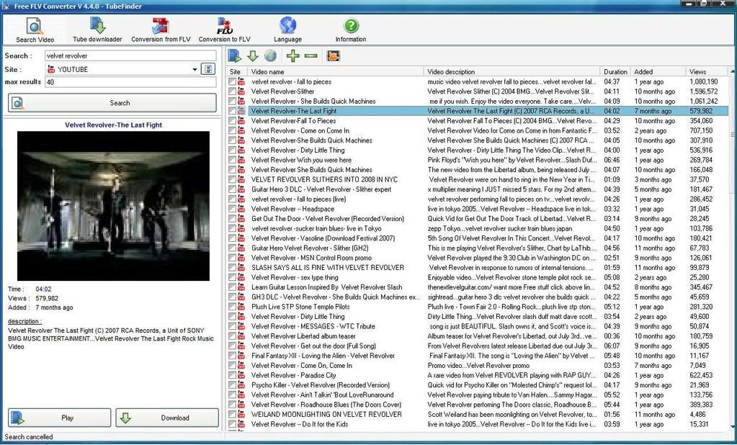Click the 'Search cancelled' status bar text
This screenshot has width=737, height=445.
tap(29, 437)
